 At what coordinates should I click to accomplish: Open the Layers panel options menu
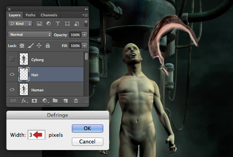coord(85,15)
